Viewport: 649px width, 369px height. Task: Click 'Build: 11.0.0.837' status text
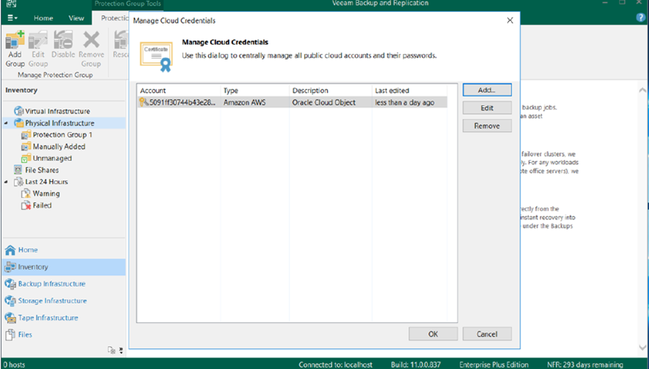[416, 365]
